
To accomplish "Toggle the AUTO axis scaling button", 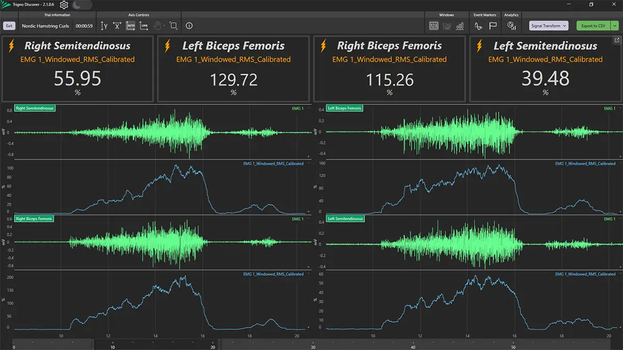I will tap(131, 26).
